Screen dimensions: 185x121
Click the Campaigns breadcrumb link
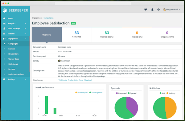coord(48,18)
